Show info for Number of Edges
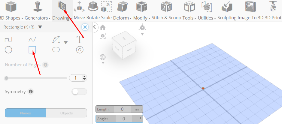Screen dimensions: 282x124 click(x=46, y=65)
